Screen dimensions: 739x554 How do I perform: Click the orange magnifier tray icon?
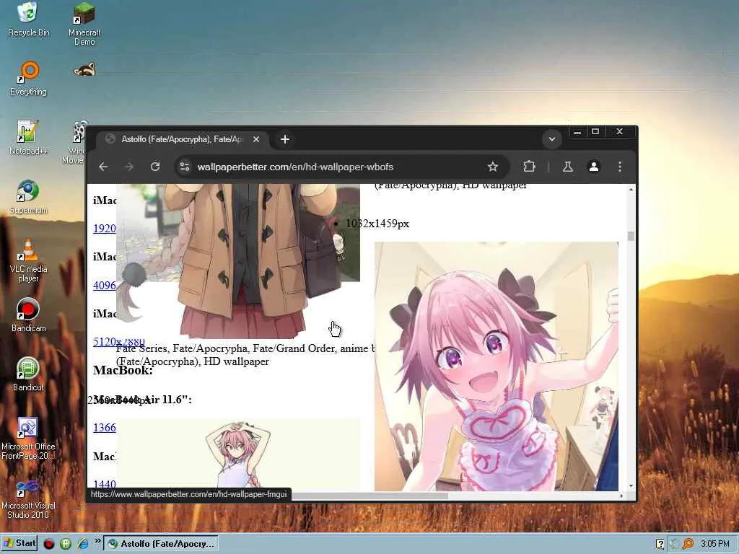click(x=688, y=544)
